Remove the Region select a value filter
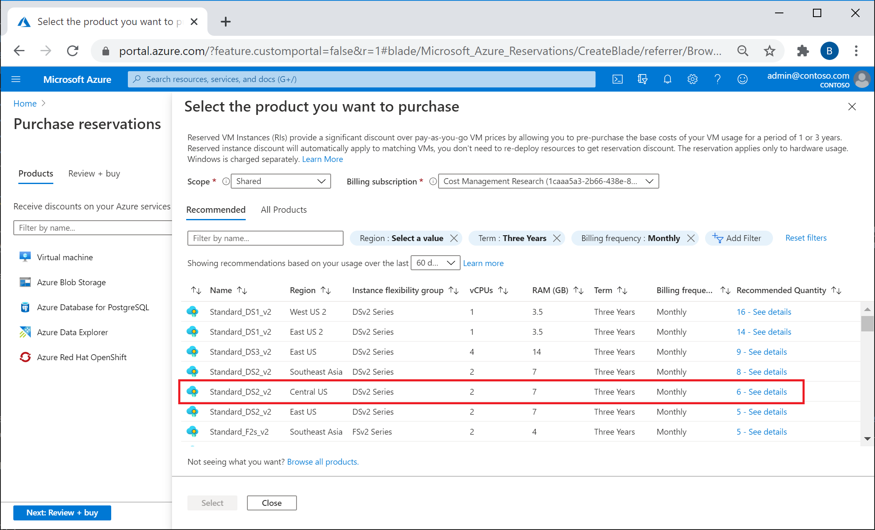 coord(455,237)
